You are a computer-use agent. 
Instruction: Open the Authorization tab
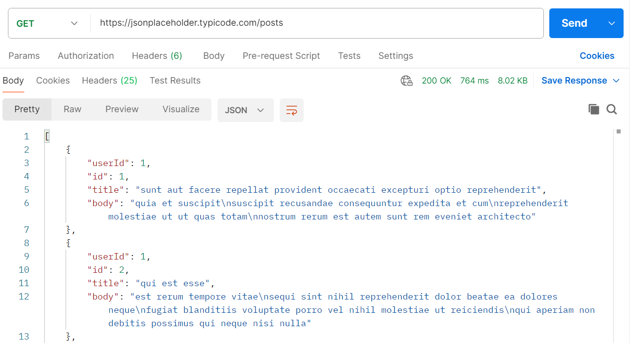coord(86,56)
